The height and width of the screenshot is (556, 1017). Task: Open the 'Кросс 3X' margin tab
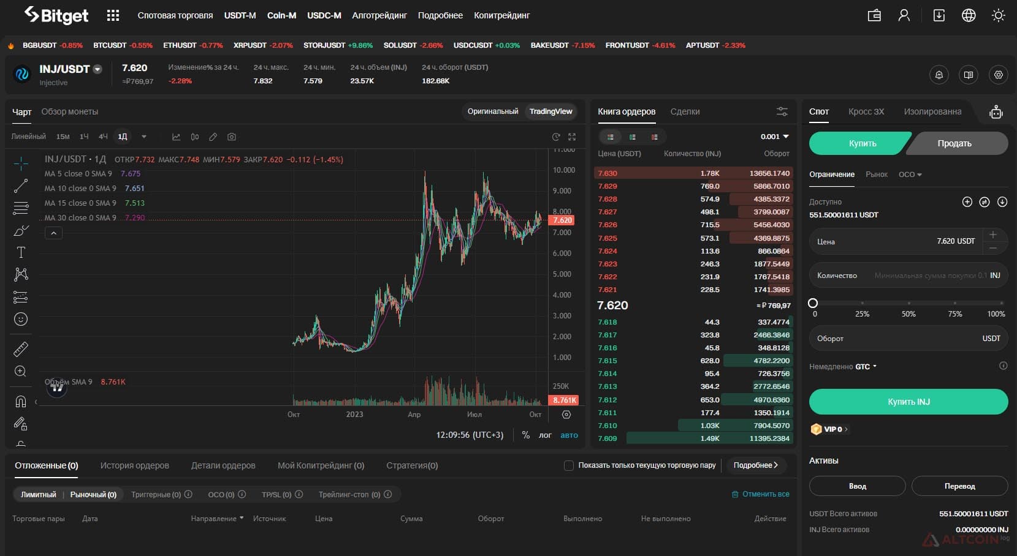[x=866, y=111]
